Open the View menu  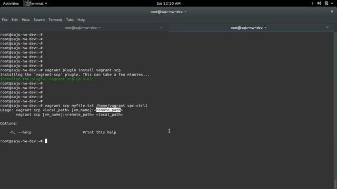[26, 20]
